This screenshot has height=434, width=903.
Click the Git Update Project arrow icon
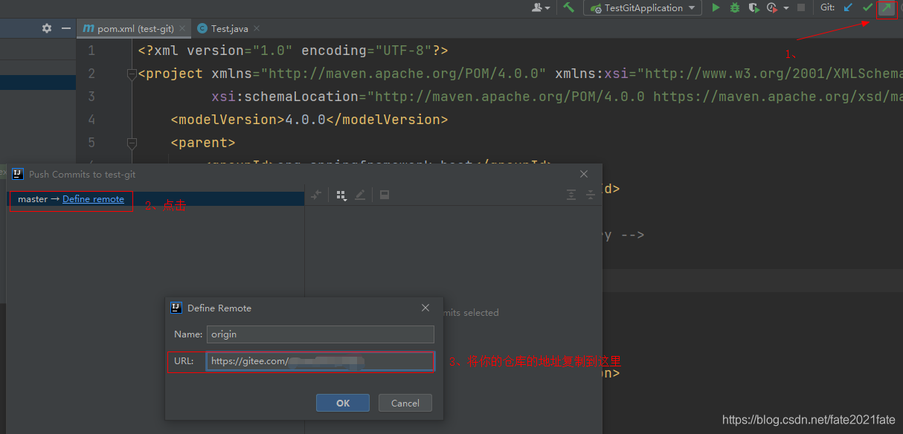[x=849, y=8]
